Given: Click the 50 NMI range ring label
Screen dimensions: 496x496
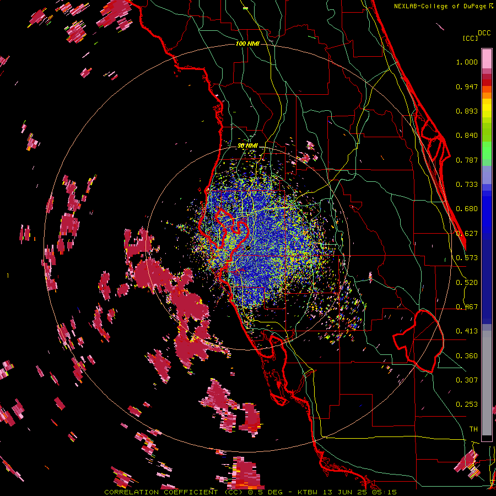Looking at the screenshot, I should 247,146.
